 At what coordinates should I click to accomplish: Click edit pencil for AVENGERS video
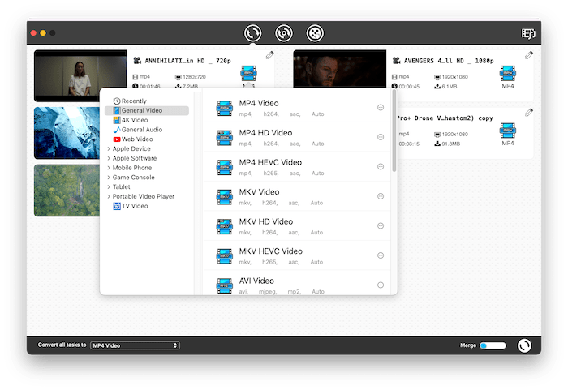coord(529,56)
